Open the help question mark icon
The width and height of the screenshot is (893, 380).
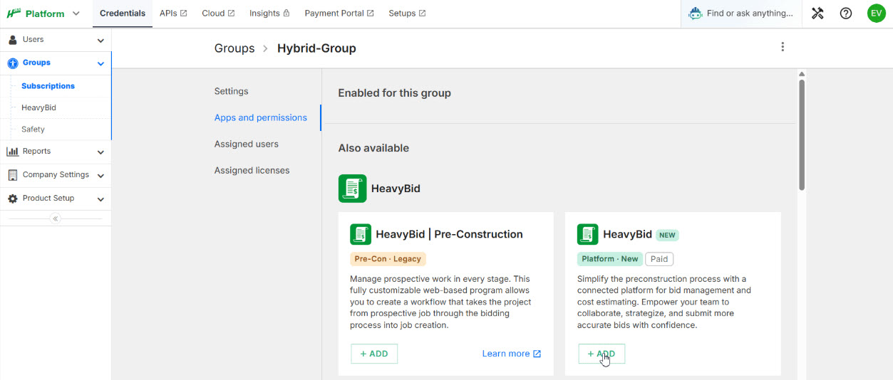[x=846, y=14]
